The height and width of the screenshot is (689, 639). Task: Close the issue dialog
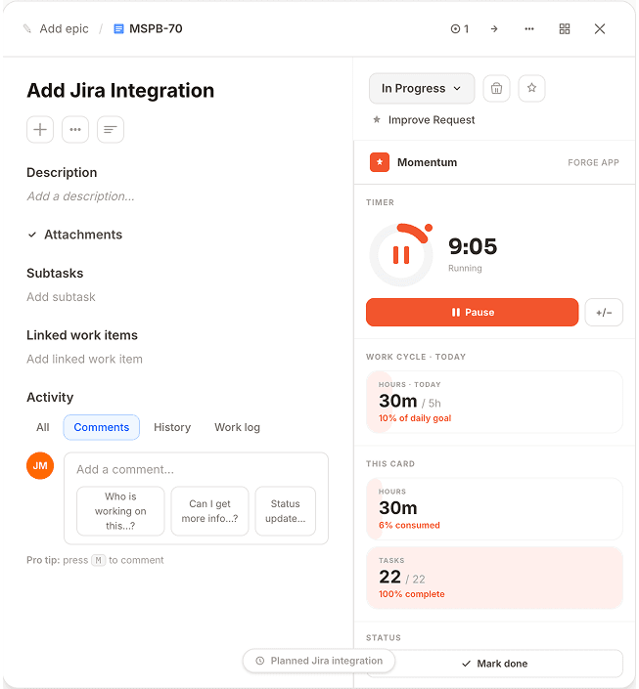click(x=600, y=29)
